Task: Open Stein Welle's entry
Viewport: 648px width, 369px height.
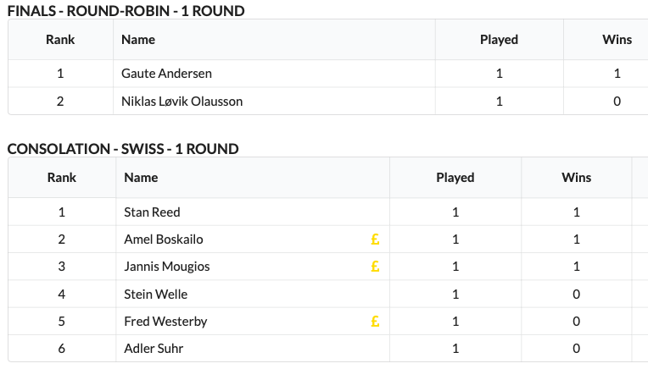Action: click(x=155, y=295)
